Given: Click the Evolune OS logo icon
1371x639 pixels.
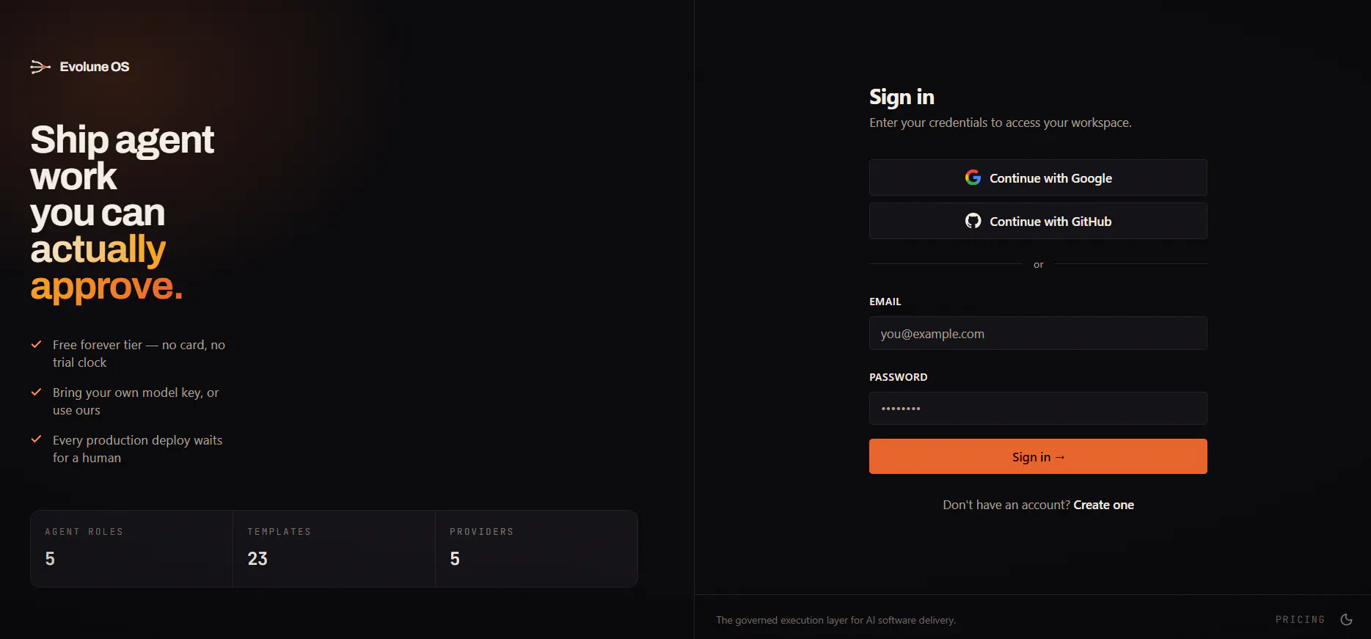Looking at the screenshot, I should click(40, 67).
